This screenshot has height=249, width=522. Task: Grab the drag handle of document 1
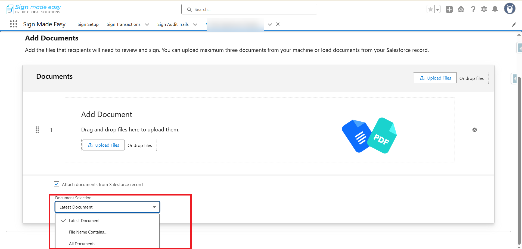(x=37, y=130)
